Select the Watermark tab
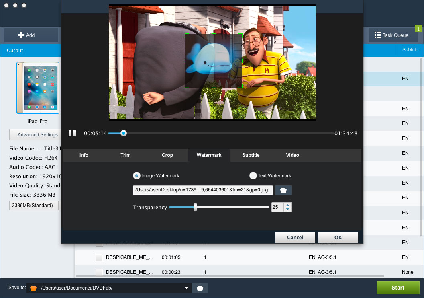Viewport: 424px width, 298px height. point(209,155)
